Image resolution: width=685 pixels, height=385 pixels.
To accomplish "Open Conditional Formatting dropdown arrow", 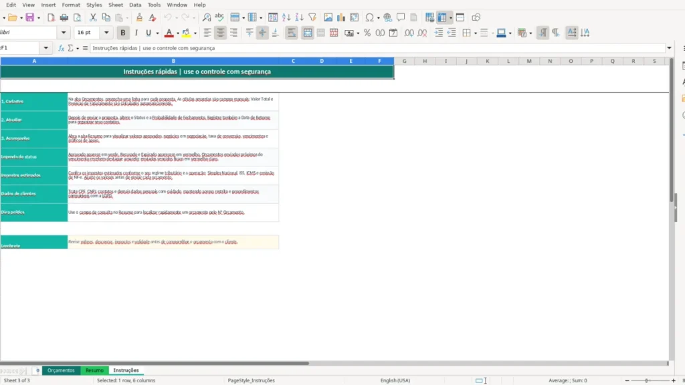I will coord(530,33).
